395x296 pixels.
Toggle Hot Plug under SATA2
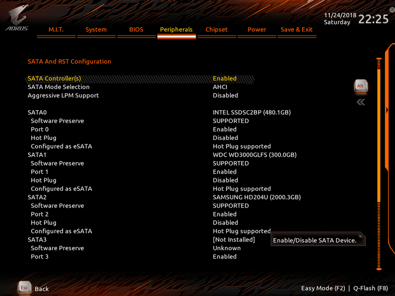point(225,223)
